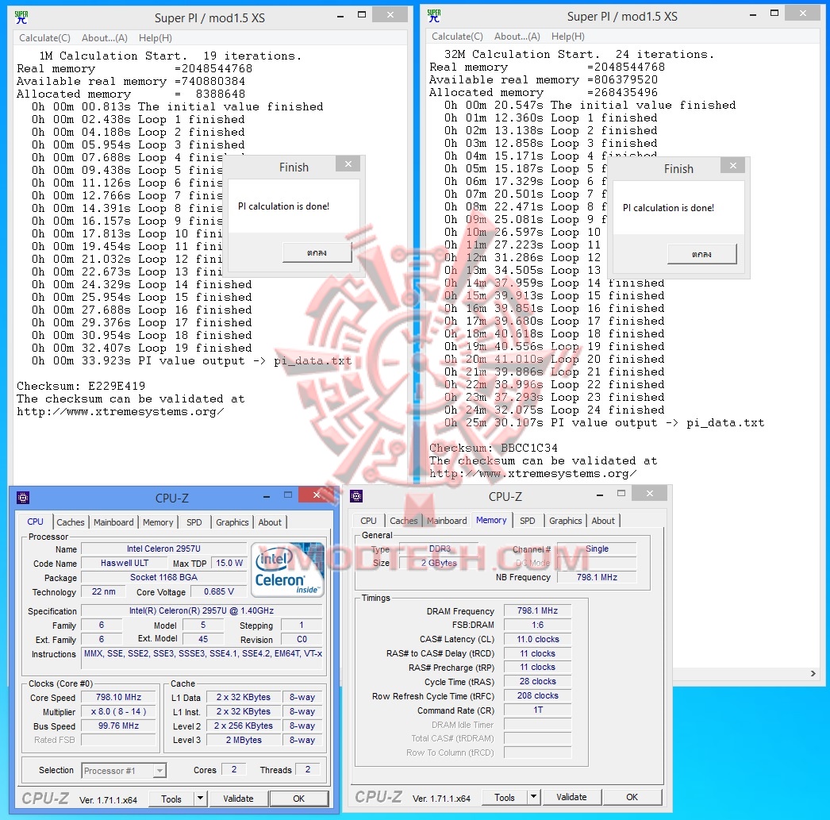This screenshot has height=820, width=830.
Task: Minimize the left Super PI window
Action: tap(340, 16)
